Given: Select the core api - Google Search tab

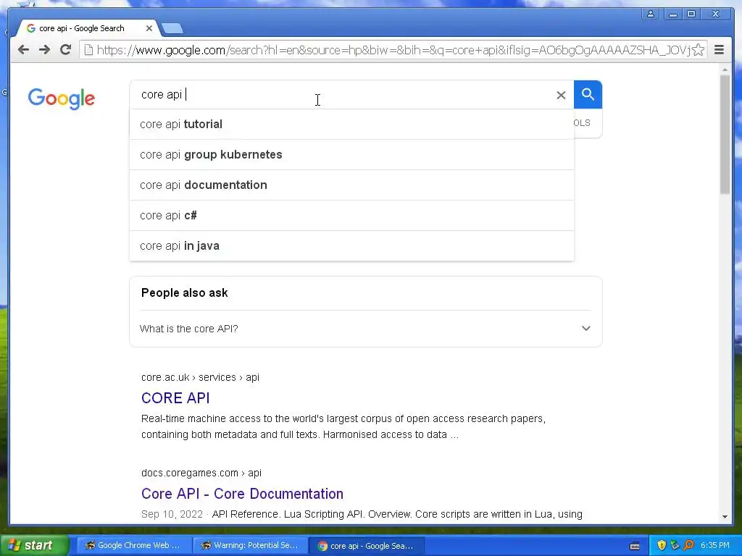Looking at the screenshot, I should (x=88, y=28).
